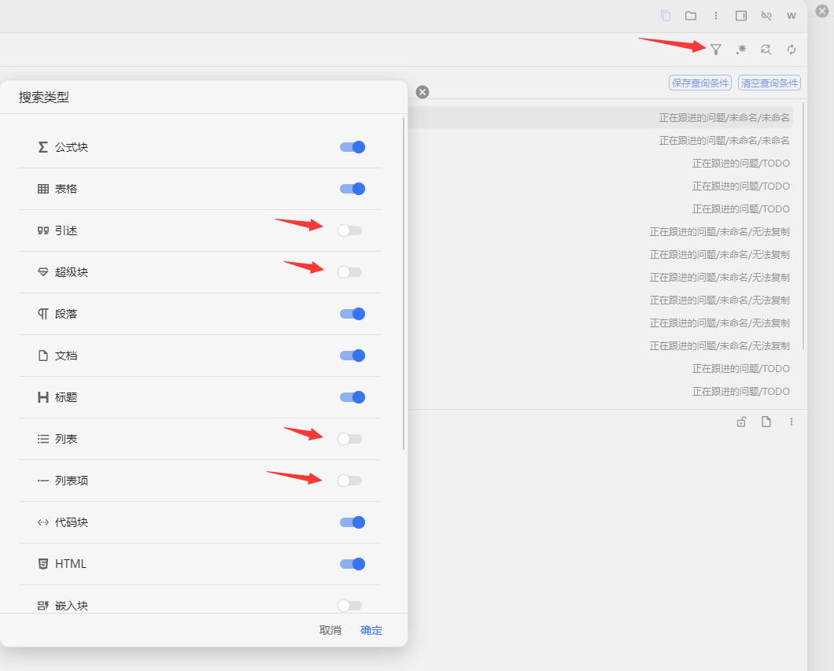Viewport: 834px width, 671px height.
Task: Open the search type filter icon
Action: [716, 50]
